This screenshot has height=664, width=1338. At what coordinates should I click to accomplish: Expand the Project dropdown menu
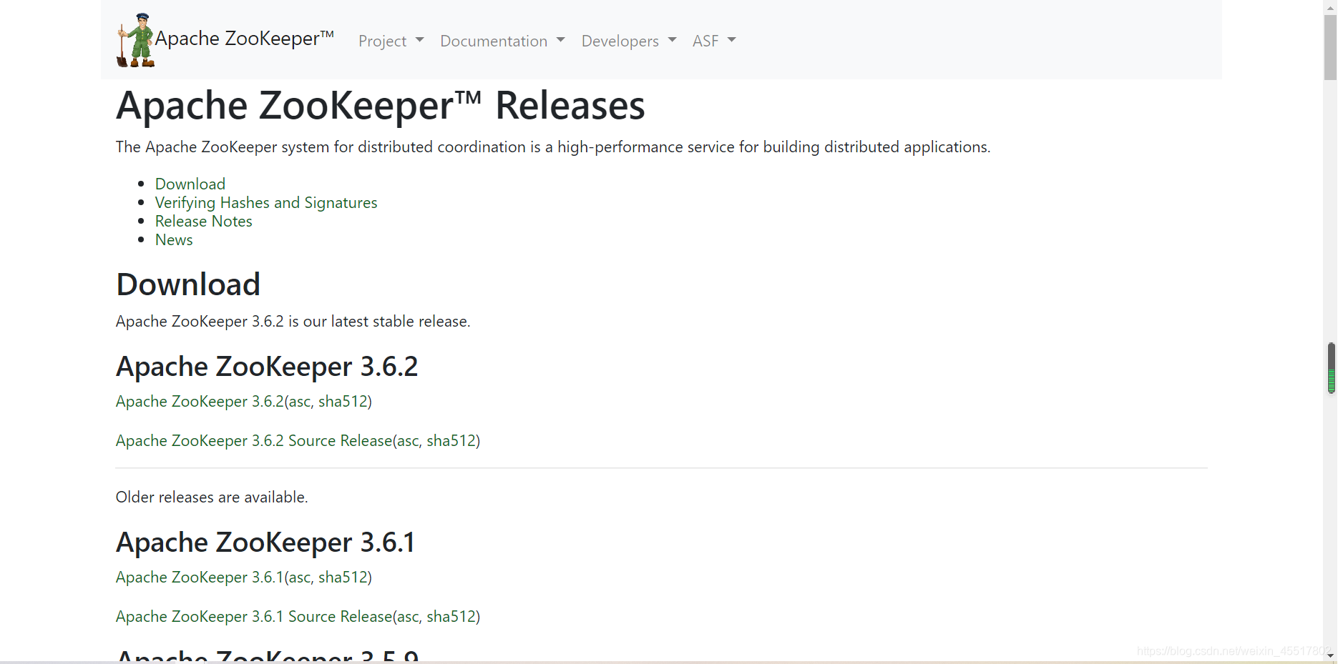click(391, 41)
